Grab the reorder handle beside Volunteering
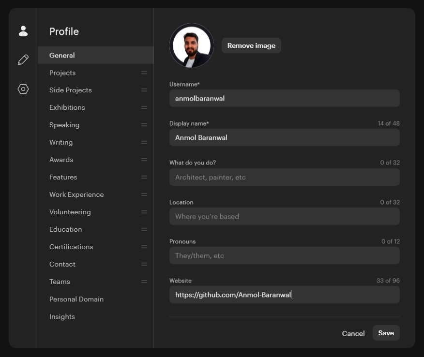The height and width of the screenshot is (357, 424). click(144, 212)
